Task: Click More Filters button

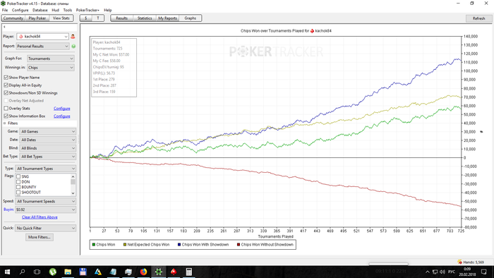Action: coord(40,237)
